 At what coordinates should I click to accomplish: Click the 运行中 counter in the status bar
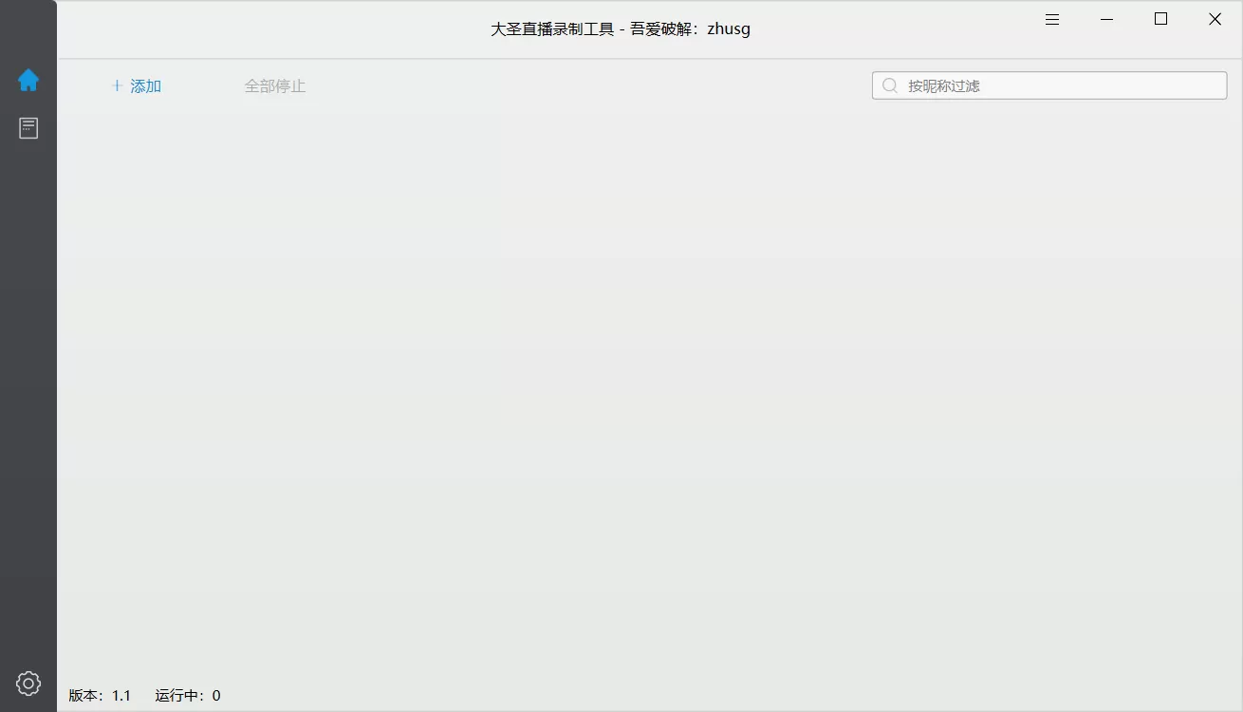[186, 695]
